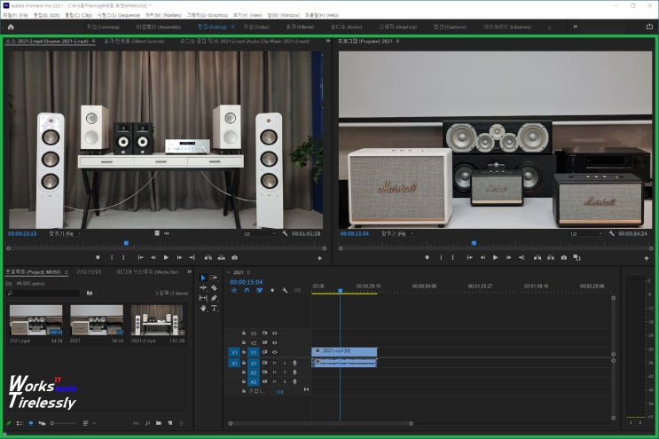659x439 pixels.
Task: Expand workspace overflow chevron in top bar
Action: click(x=576, y=27)
